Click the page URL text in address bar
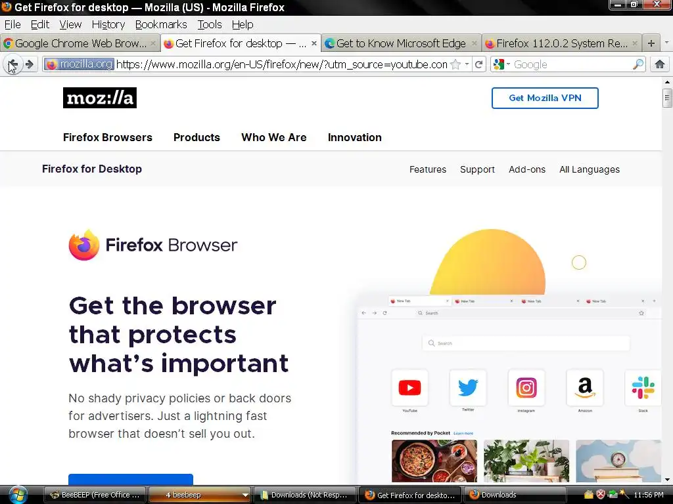Viewport: 673px width, 504px height. pos(281,65)
